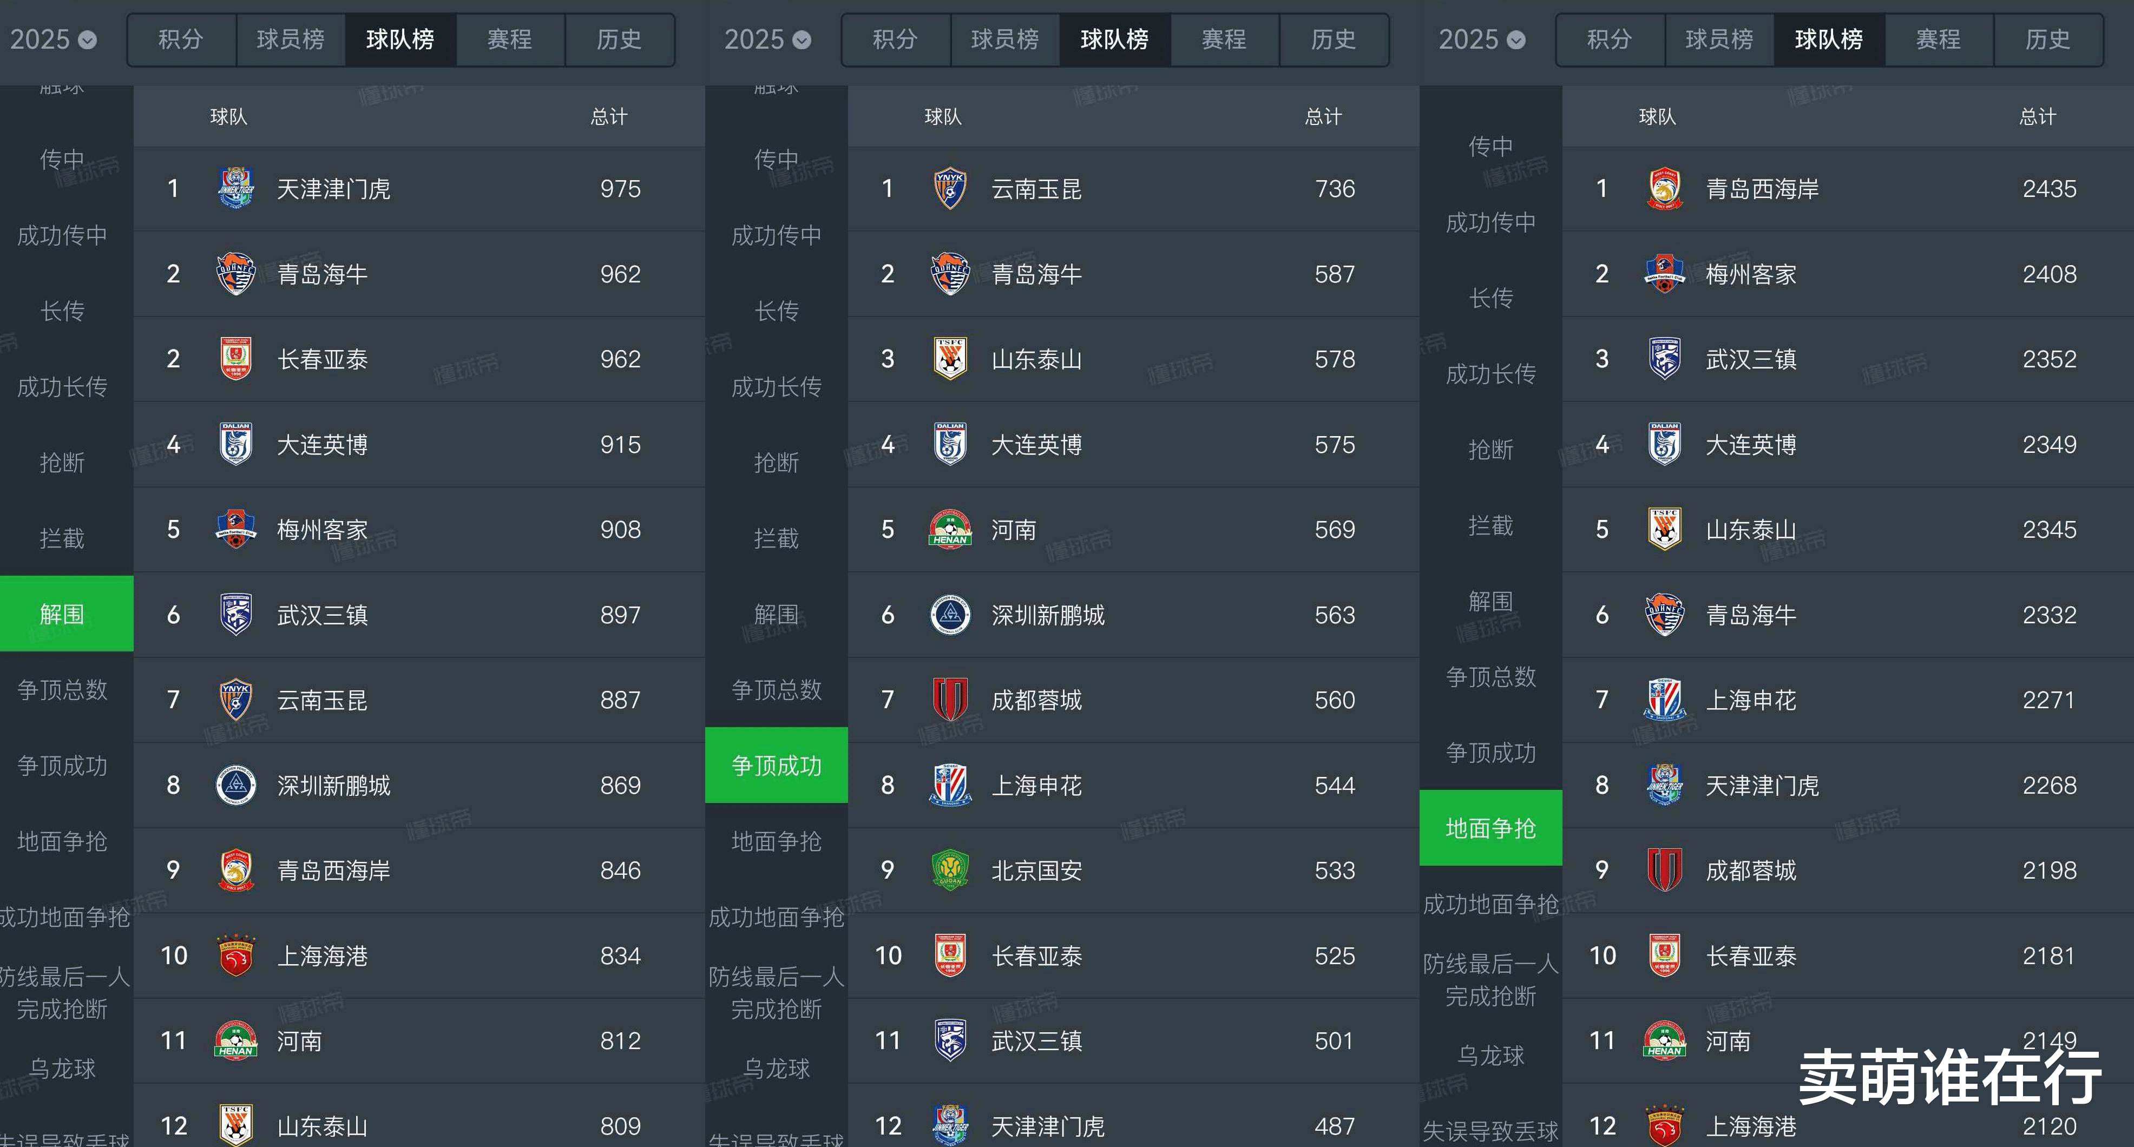Click the Beijing Guoan crest at rank 9
Screen dimensions: 2134x1147
[949, 871]
